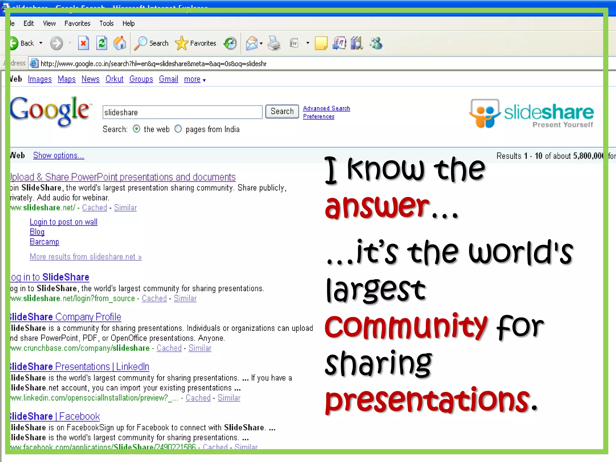616x462 pixels.
Task: Click 'Show options...' link
Action: [59, 156]
